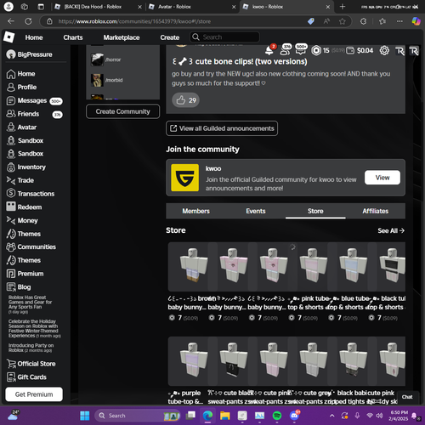Open the Chat panel button
This screenshot has width=425, height=425.
407,397
